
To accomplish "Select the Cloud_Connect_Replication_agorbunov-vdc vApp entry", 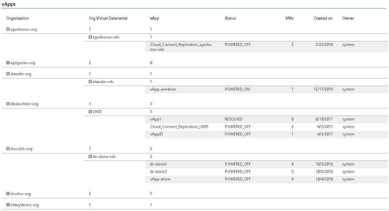I will 181,47.
